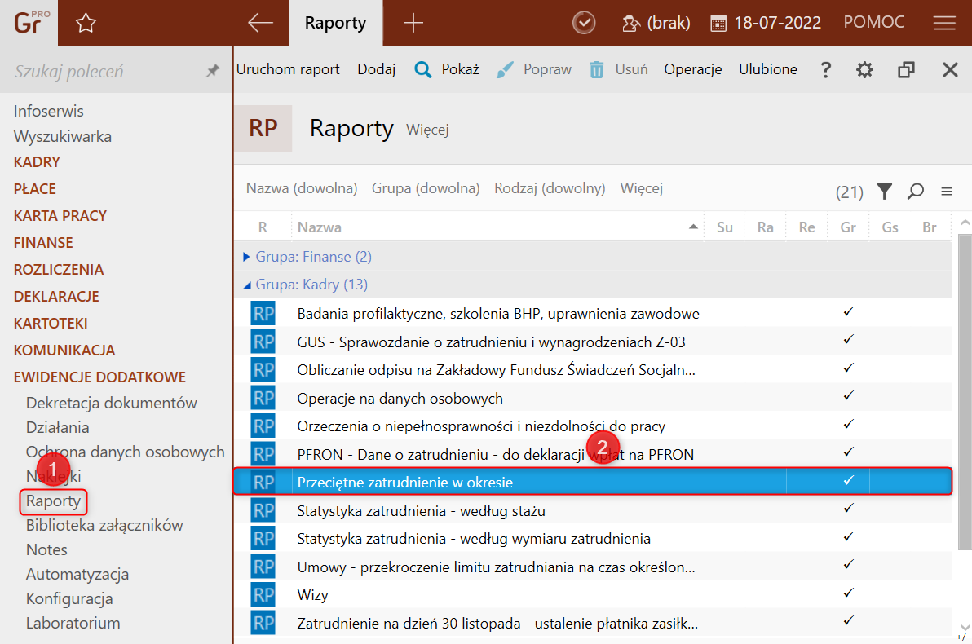Toggle Gr checkmark for Przeciętne zatrudnienie row
Viewport: 972px width, 644px height.
coord(849,480)
